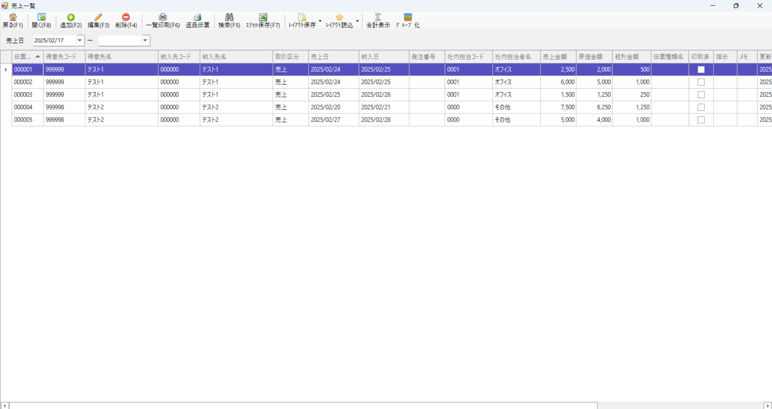Delete the record using 削除(F4)
This screenshot has width=772, height=409.
[x=126, y=17]
